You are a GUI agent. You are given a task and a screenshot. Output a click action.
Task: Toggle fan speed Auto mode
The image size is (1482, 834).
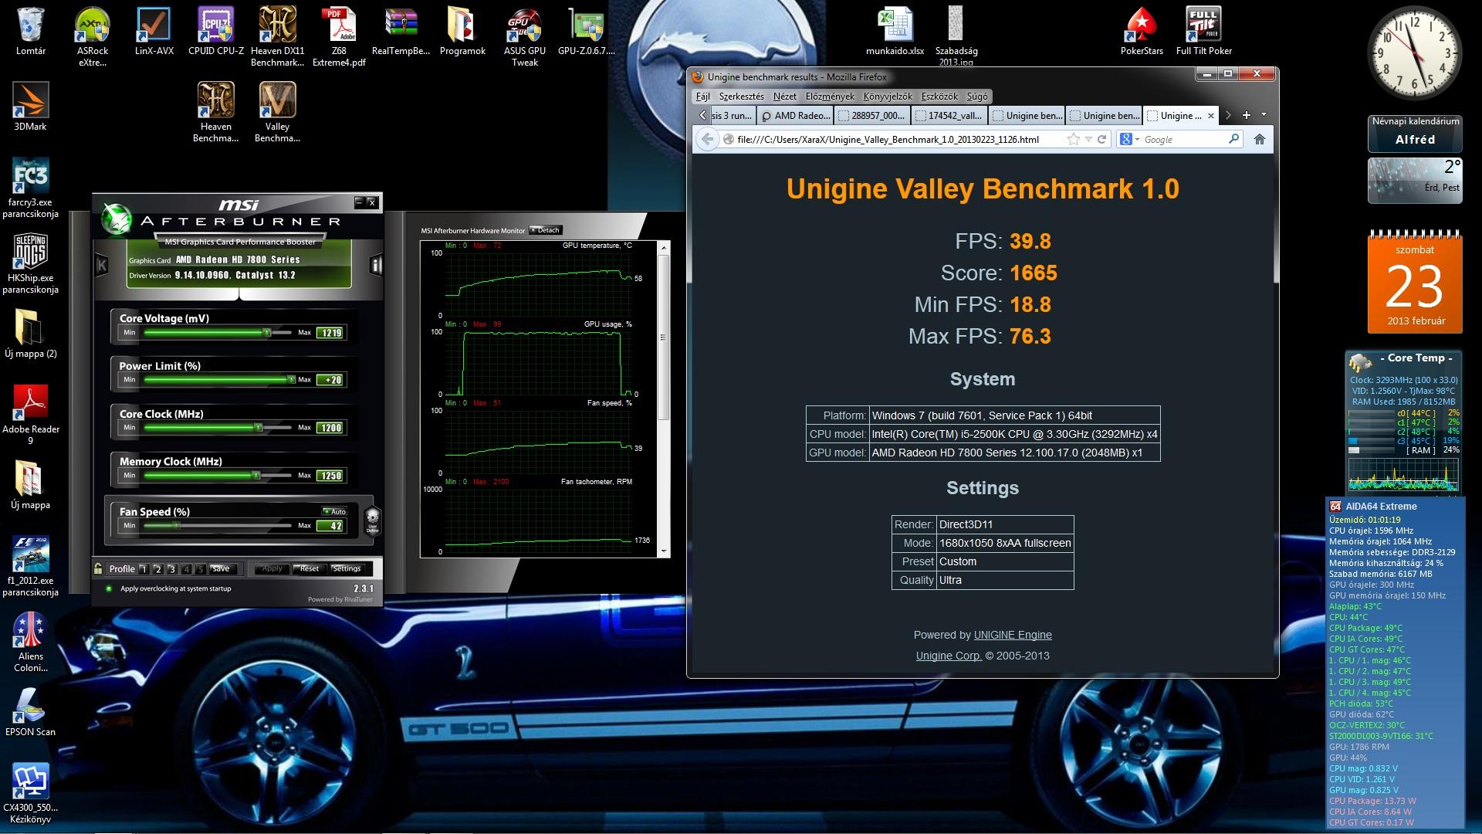334,511
